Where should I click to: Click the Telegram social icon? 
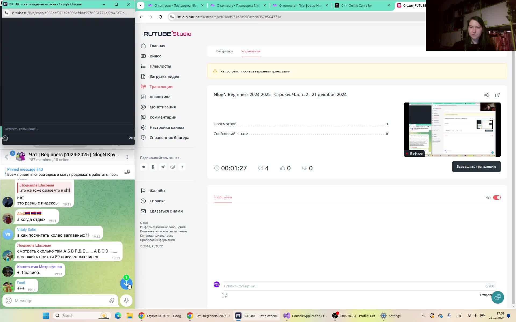pyautogui.click(x=163, y=167)
